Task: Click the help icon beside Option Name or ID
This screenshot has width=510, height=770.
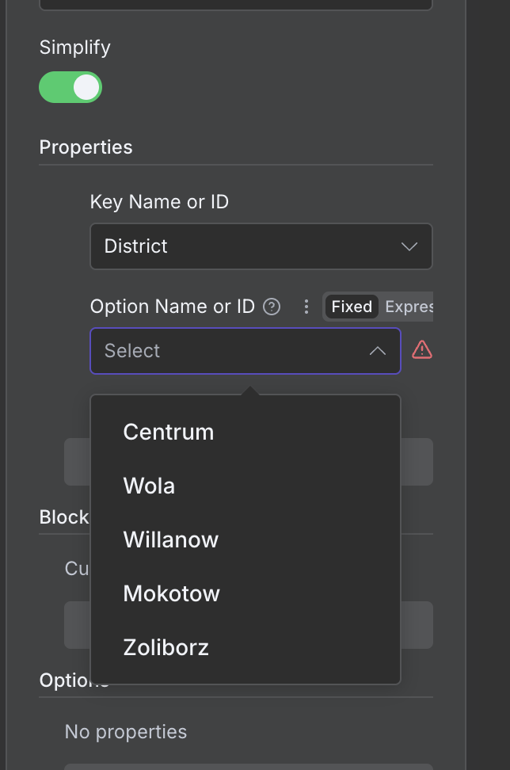Action: click(x=272, y=307)
